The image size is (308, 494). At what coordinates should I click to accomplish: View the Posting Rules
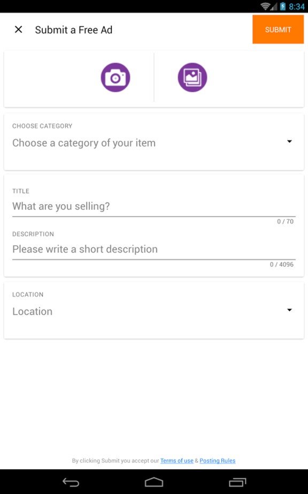[x=218, y=460]
